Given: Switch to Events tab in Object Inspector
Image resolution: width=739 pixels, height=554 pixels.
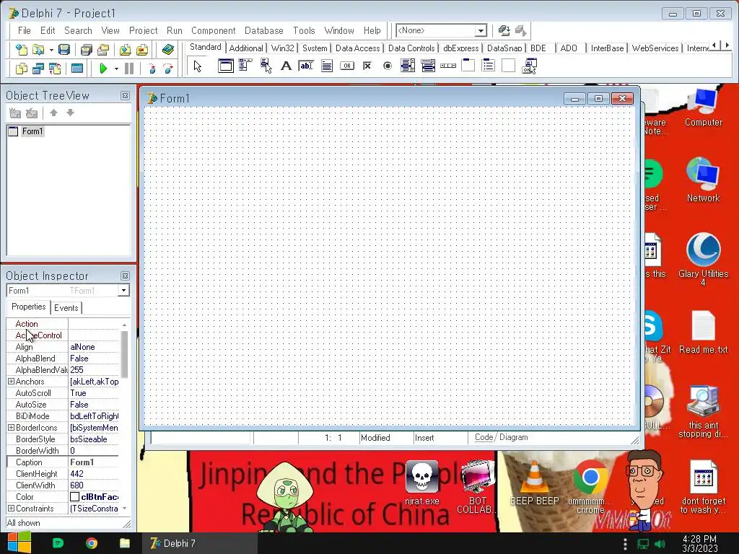Looking at the screenshot, I should coord(66,307).
